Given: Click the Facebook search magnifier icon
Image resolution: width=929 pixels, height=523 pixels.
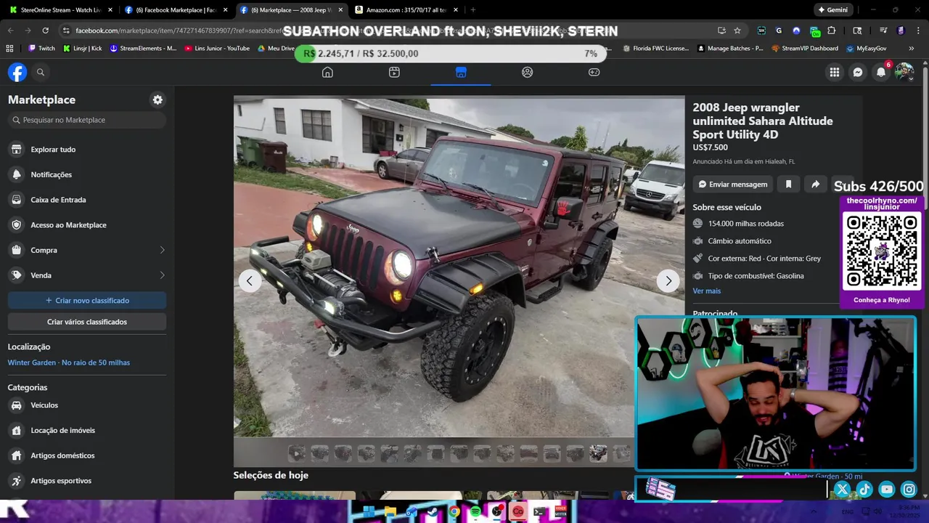Looking at the screenshot, I should [41, 72].
